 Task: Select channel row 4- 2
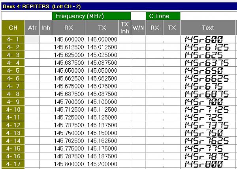[13, 47]
